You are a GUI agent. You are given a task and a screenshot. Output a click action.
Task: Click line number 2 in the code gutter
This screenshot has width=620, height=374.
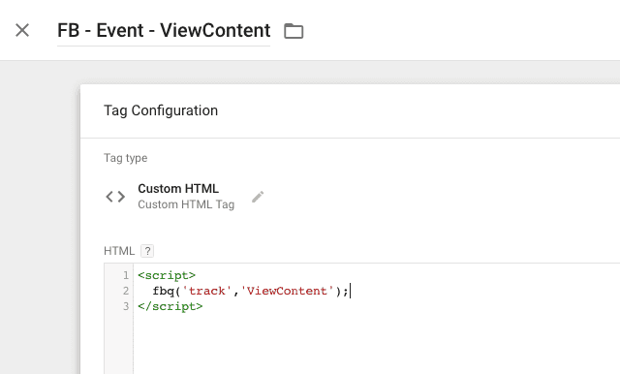126,291
